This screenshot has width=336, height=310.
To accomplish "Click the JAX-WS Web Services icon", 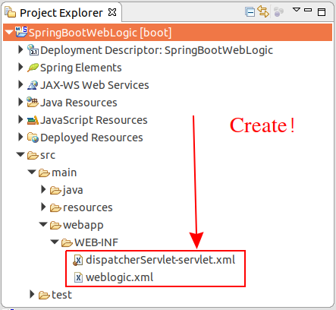I will (33, 85).
